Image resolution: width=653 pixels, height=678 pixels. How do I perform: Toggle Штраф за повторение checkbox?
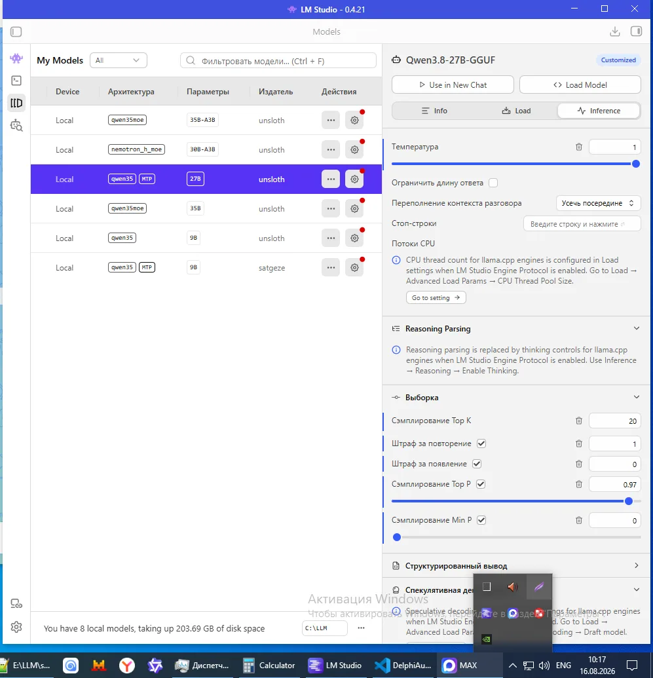(481, 443)
